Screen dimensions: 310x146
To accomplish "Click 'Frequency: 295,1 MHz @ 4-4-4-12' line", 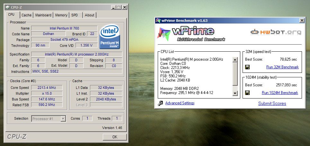I will (x=187, y=93).
